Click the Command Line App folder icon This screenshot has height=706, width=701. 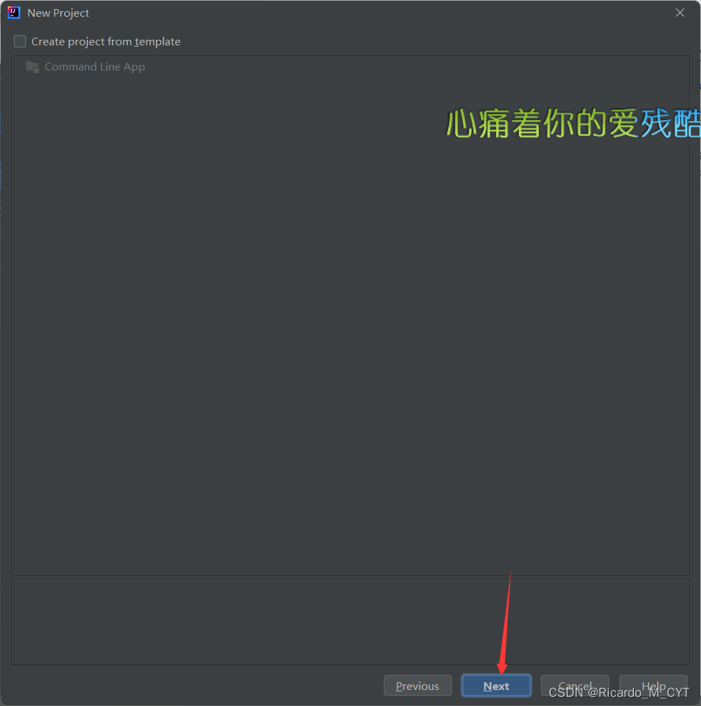[x=32, y=67]
